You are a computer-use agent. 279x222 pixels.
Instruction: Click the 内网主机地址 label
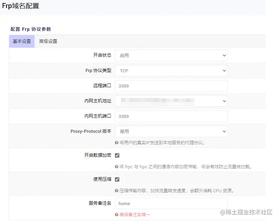[98, 101]
